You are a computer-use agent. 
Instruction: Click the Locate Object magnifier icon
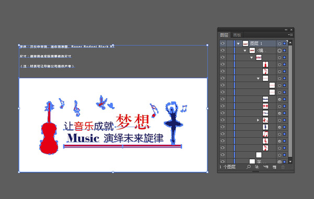(249, 167)
